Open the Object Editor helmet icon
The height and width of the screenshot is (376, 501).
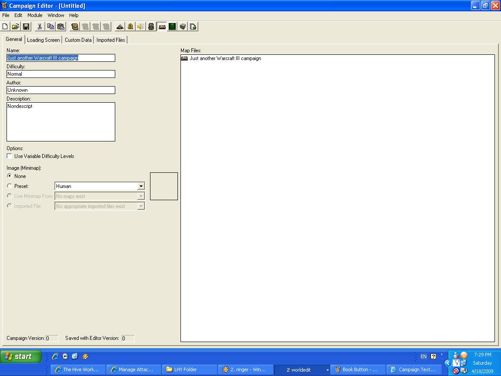(x=151, y=27)
